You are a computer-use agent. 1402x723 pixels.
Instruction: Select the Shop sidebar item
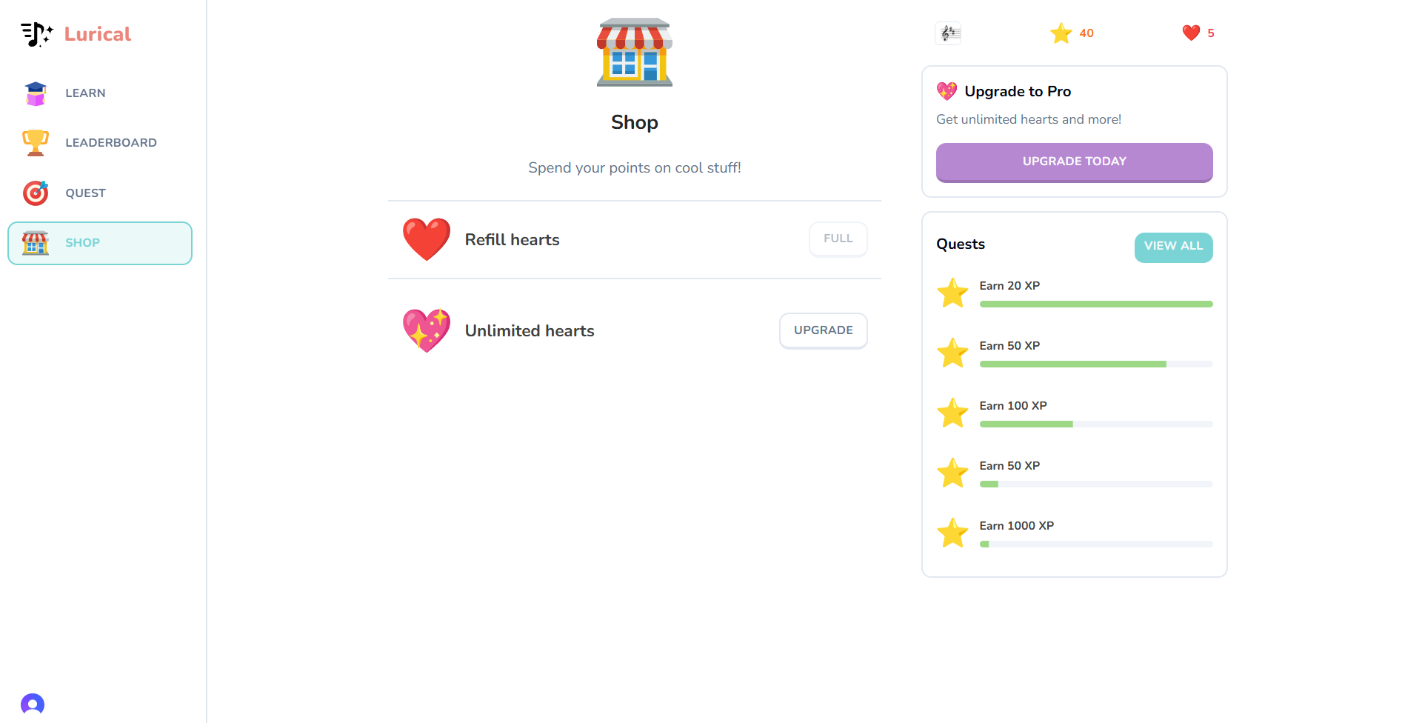click(99, 243)
